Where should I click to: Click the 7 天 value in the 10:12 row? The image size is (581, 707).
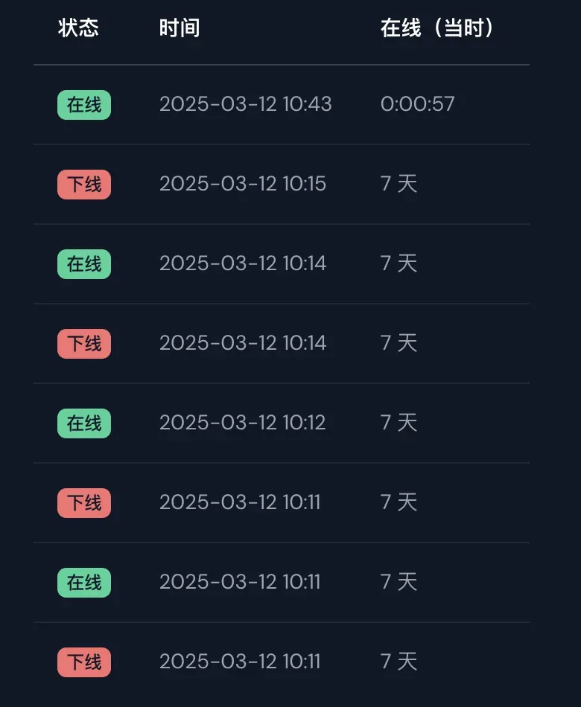click(399, 423)
